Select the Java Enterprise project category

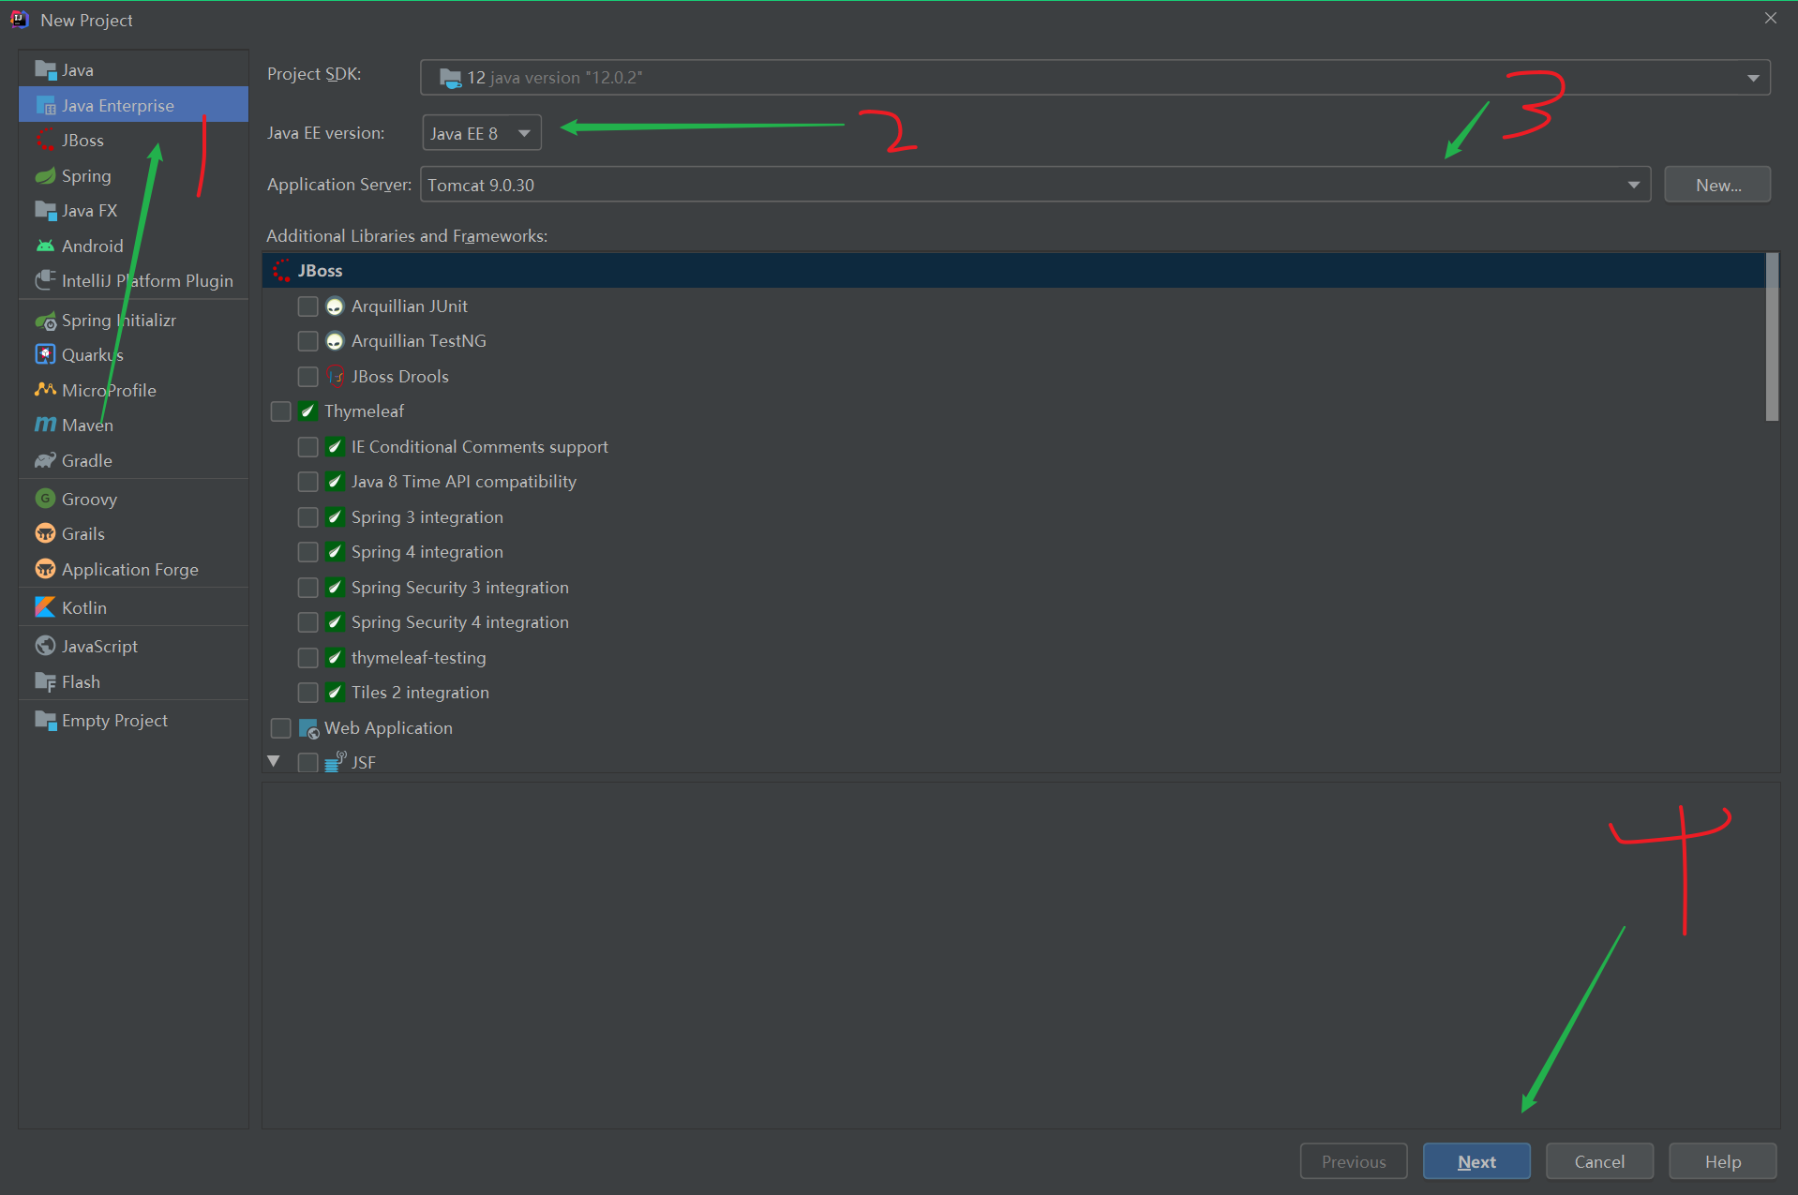pyautogui.click(x=133, y=105)
